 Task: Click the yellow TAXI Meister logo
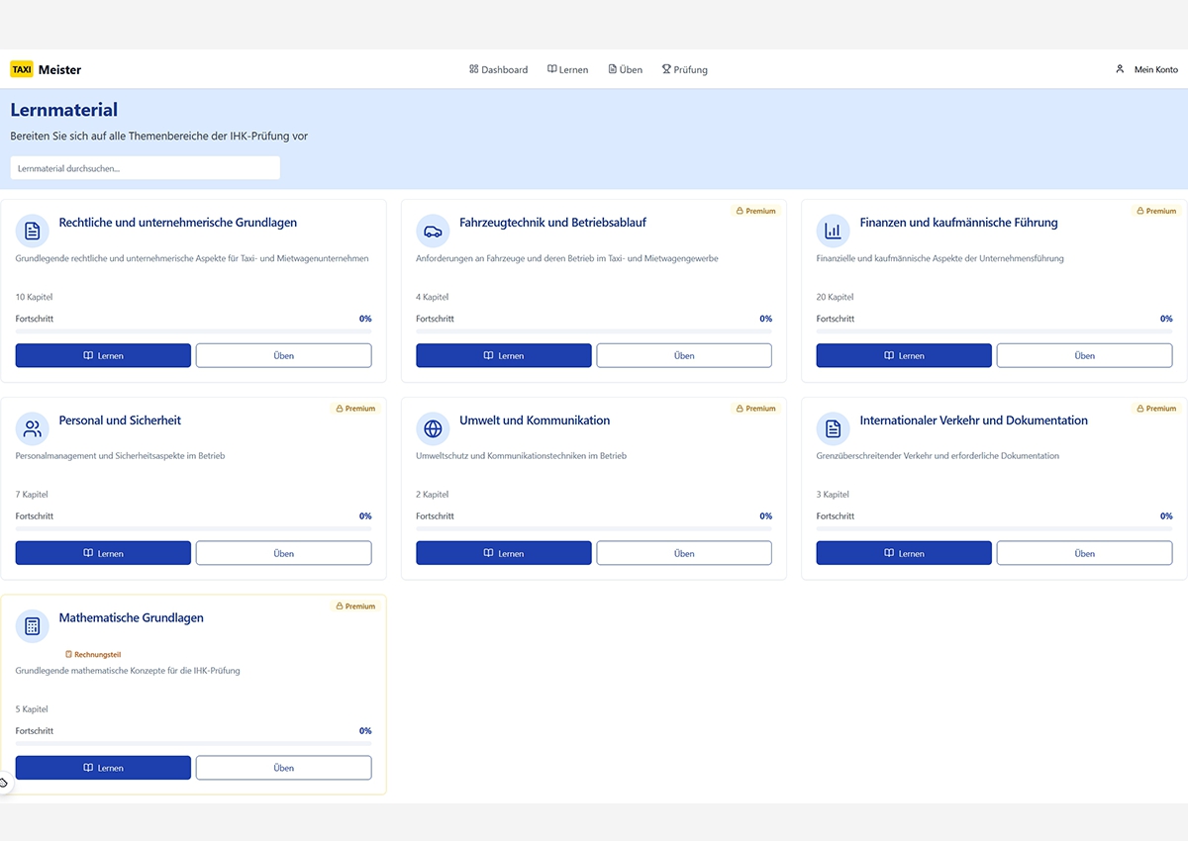46,69
